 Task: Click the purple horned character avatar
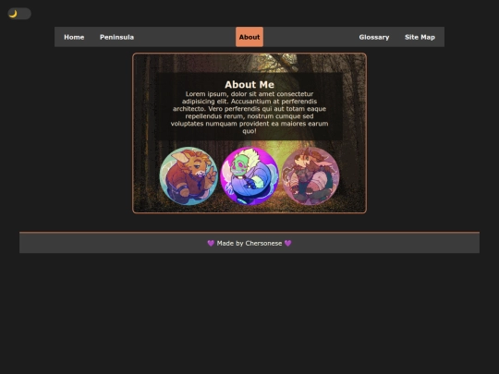click(x=310, y=175)
